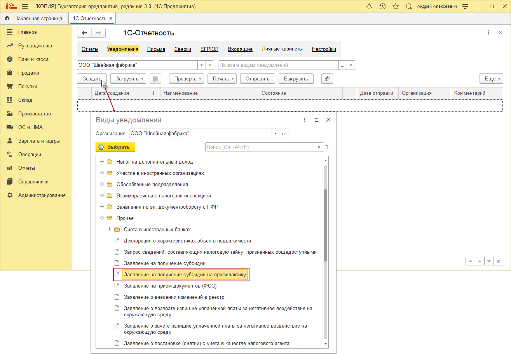Open the Печать dropdown button

point(222,78)
